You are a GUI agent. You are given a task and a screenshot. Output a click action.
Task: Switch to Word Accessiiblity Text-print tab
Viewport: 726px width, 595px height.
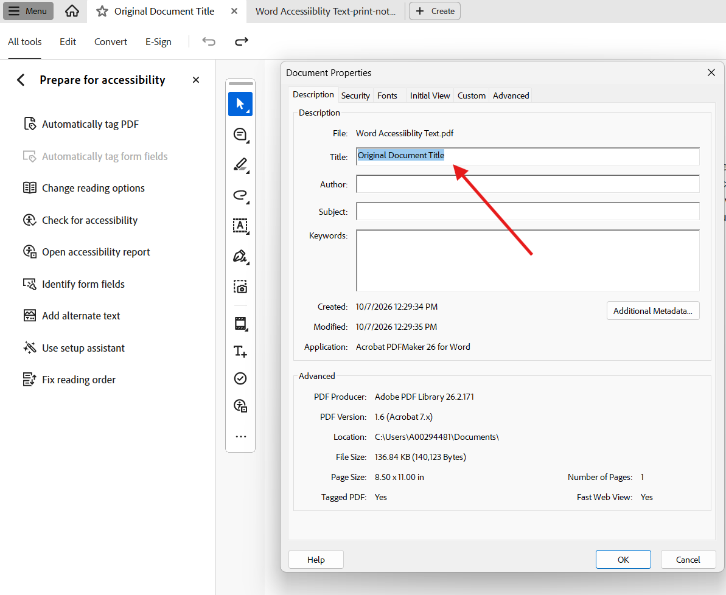click(326, 11)
